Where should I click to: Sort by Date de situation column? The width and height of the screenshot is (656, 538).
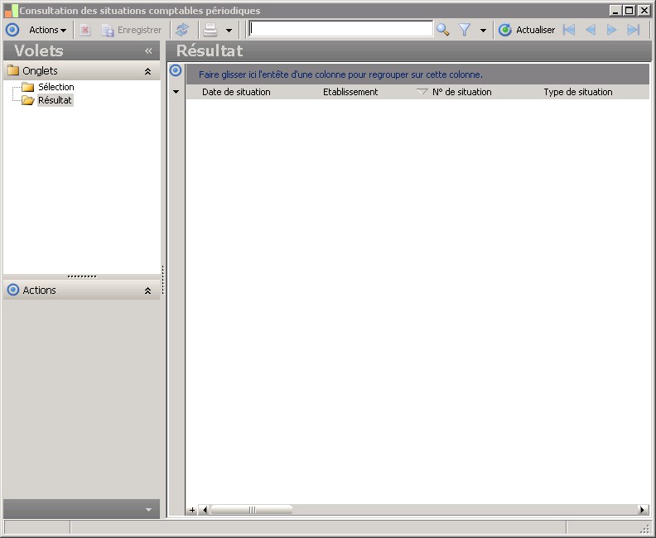tap(236, 92)
